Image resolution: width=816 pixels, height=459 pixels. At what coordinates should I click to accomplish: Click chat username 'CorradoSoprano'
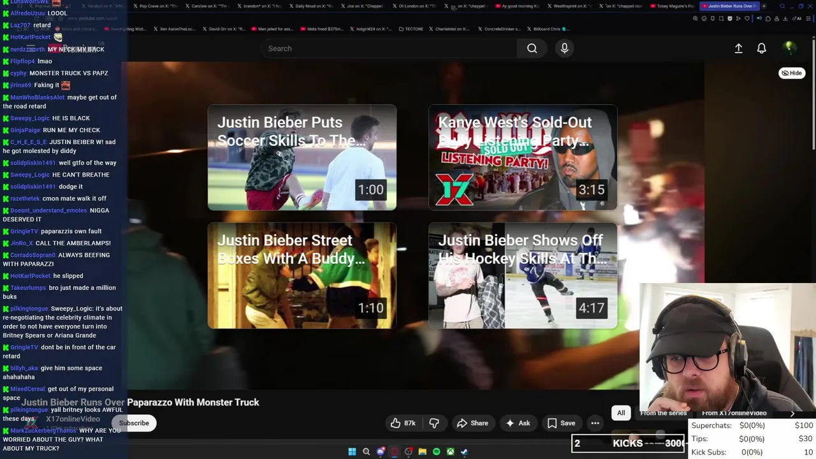33,255
